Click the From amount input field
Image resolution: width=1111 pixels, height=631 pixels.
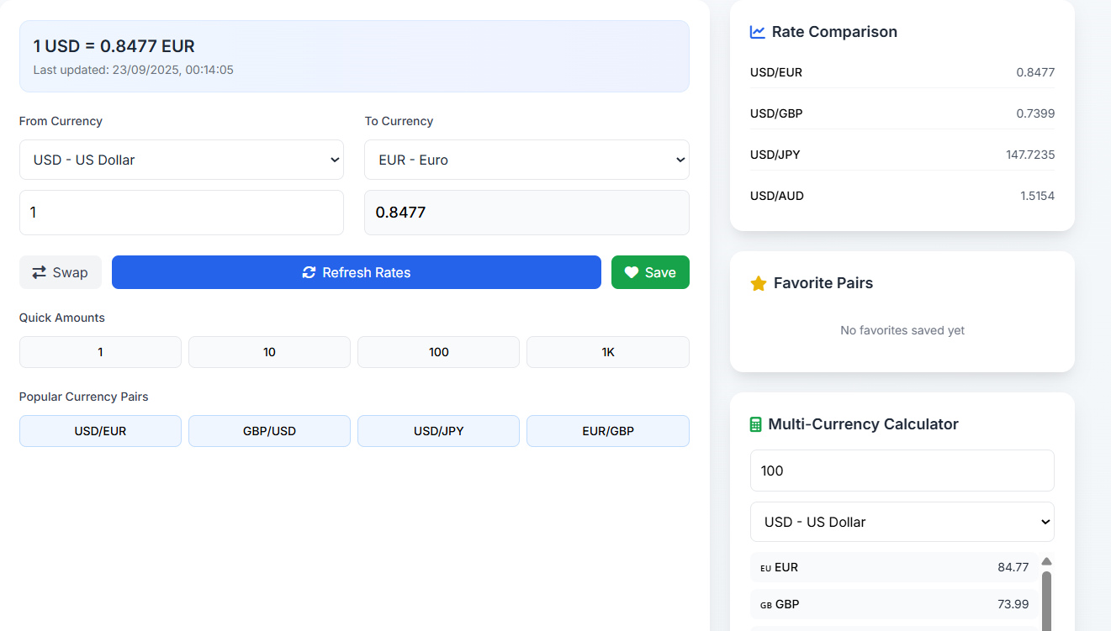[182, 213]
